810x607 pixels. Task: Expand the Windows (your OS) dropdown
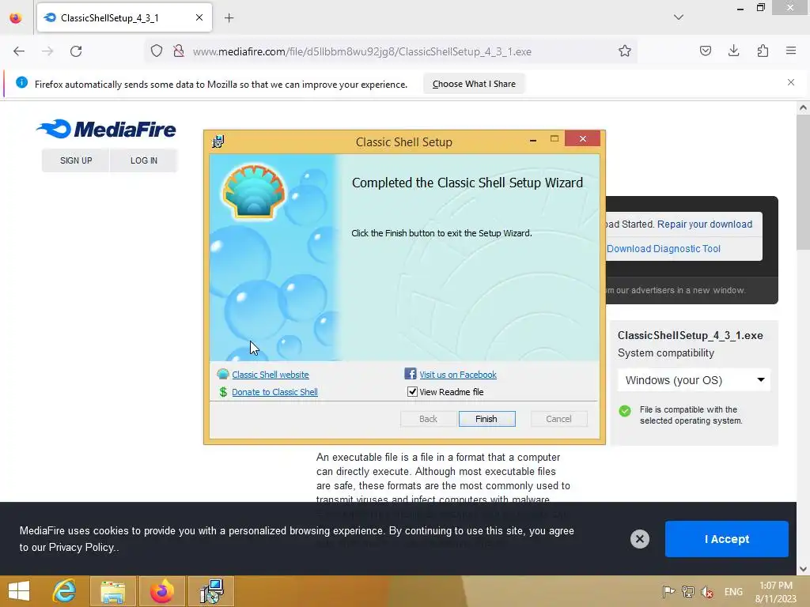click(x=694, y=380)
